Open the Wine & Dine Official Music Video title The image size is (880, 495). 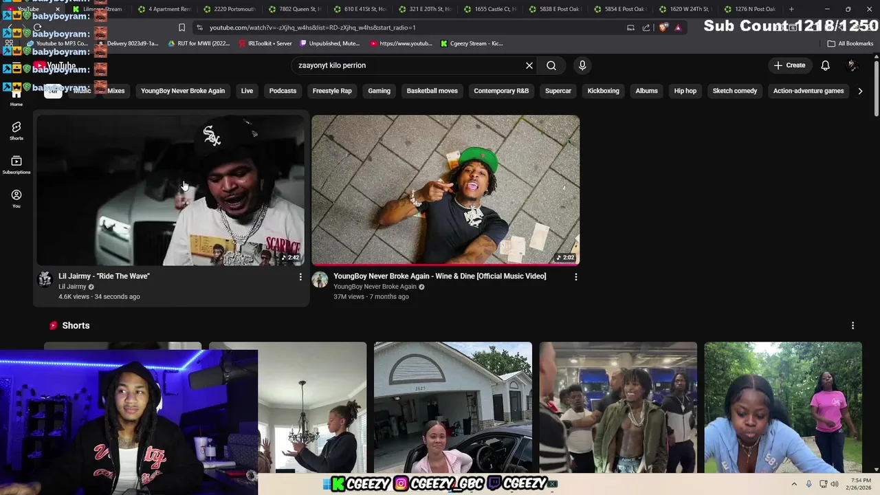click(440, 276)
